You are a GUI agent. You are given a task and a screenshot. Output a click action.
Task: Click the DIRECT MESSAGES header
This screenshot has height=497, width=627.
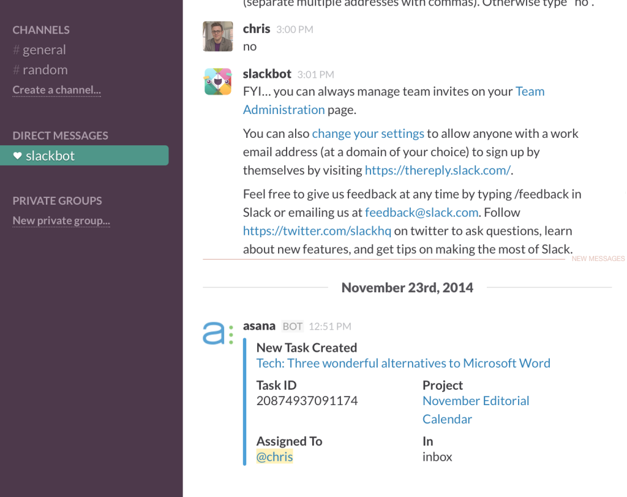[61, 135]
